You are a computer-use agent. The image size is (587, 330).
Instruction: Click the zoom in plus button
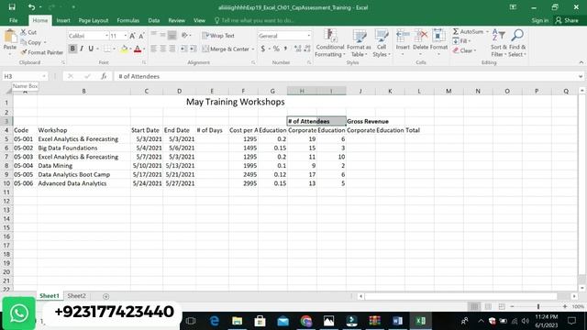pos(565,306)
